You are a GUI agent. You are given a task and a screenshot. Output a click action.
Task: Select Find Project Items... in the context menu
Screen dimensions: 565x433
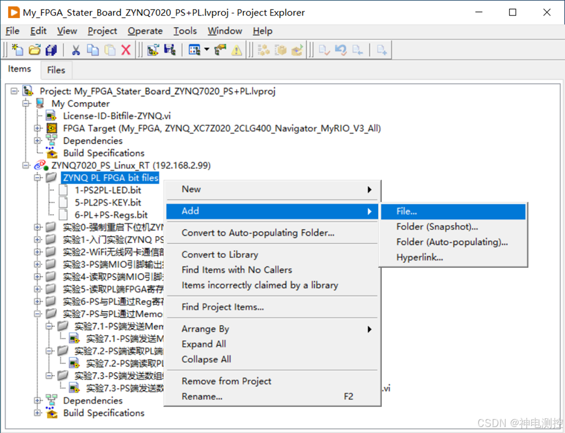272,307
